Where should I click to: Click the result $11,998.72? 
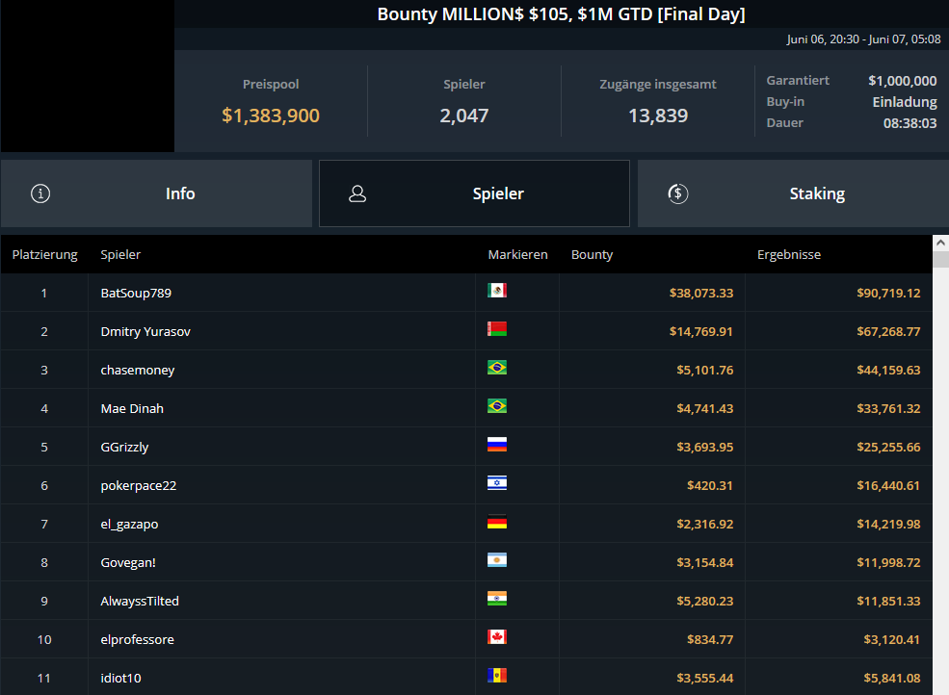pyautogui.click(x=888, y=562)
